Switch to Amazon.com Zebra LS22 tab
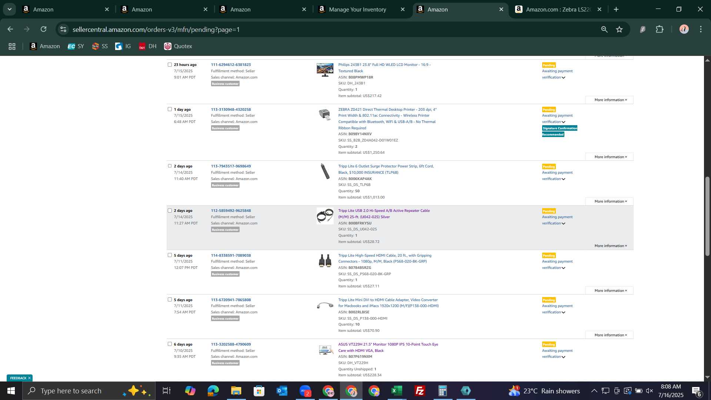Image resolution: width=711 pixels, height=400 pixels. point(558,10)
